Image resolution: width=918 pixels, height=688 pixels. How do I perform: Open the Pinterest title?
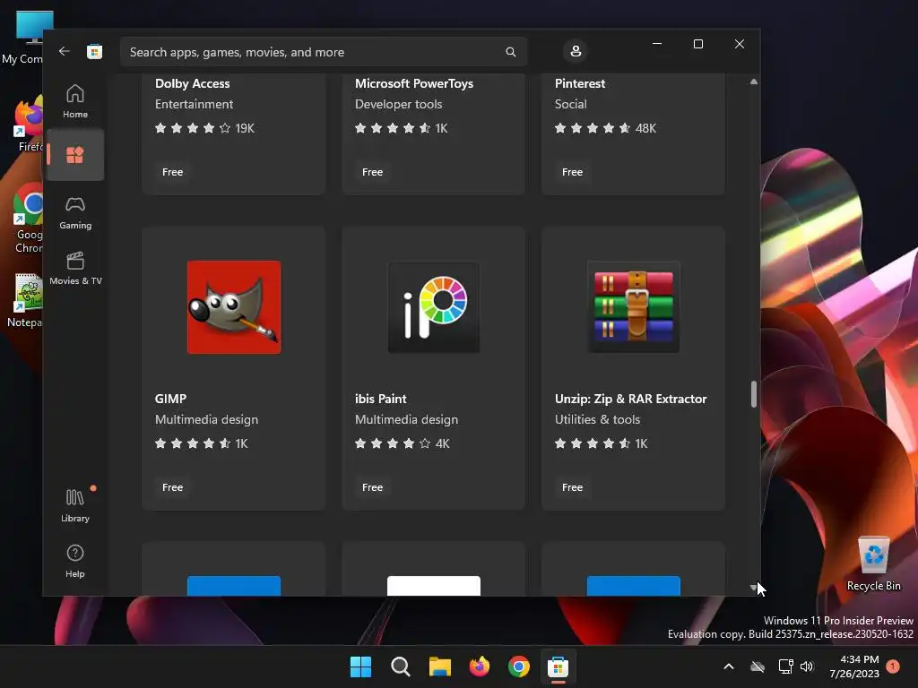coord(580,83)
